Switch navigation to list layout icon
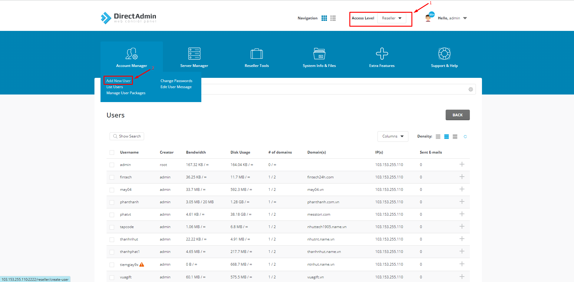Image resolution: width=574 pixels, height=282 pixels. (333, 18)
